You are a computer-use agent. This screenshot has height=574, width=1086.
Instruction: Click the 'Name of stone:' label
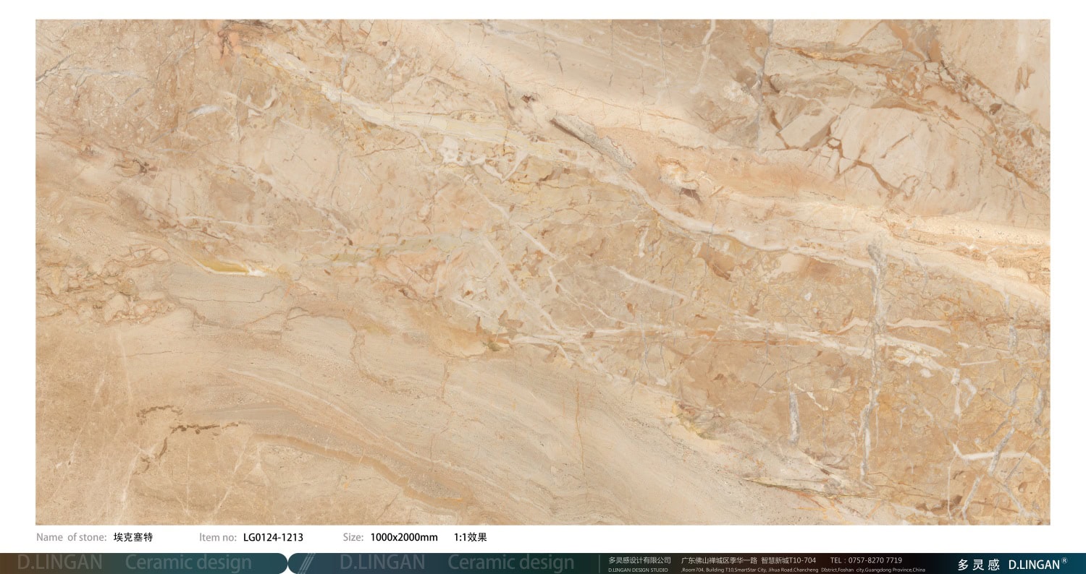[x=71, y=537]
